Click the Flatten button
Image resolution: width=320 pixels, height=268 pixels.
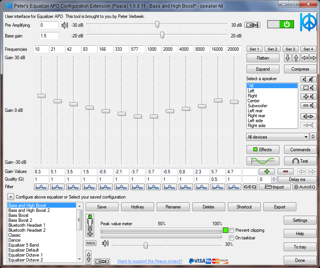point(263,58)
